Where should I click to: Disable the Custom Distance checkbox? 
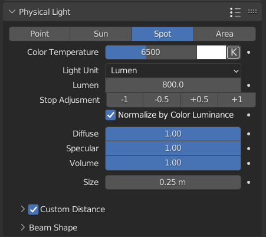pos(33,209)
